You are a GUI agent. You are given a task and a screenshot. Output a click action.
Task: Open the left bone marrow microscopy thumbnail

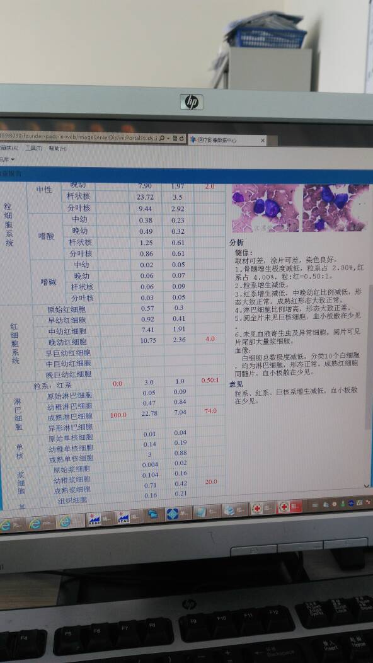(x=265, y=208)
